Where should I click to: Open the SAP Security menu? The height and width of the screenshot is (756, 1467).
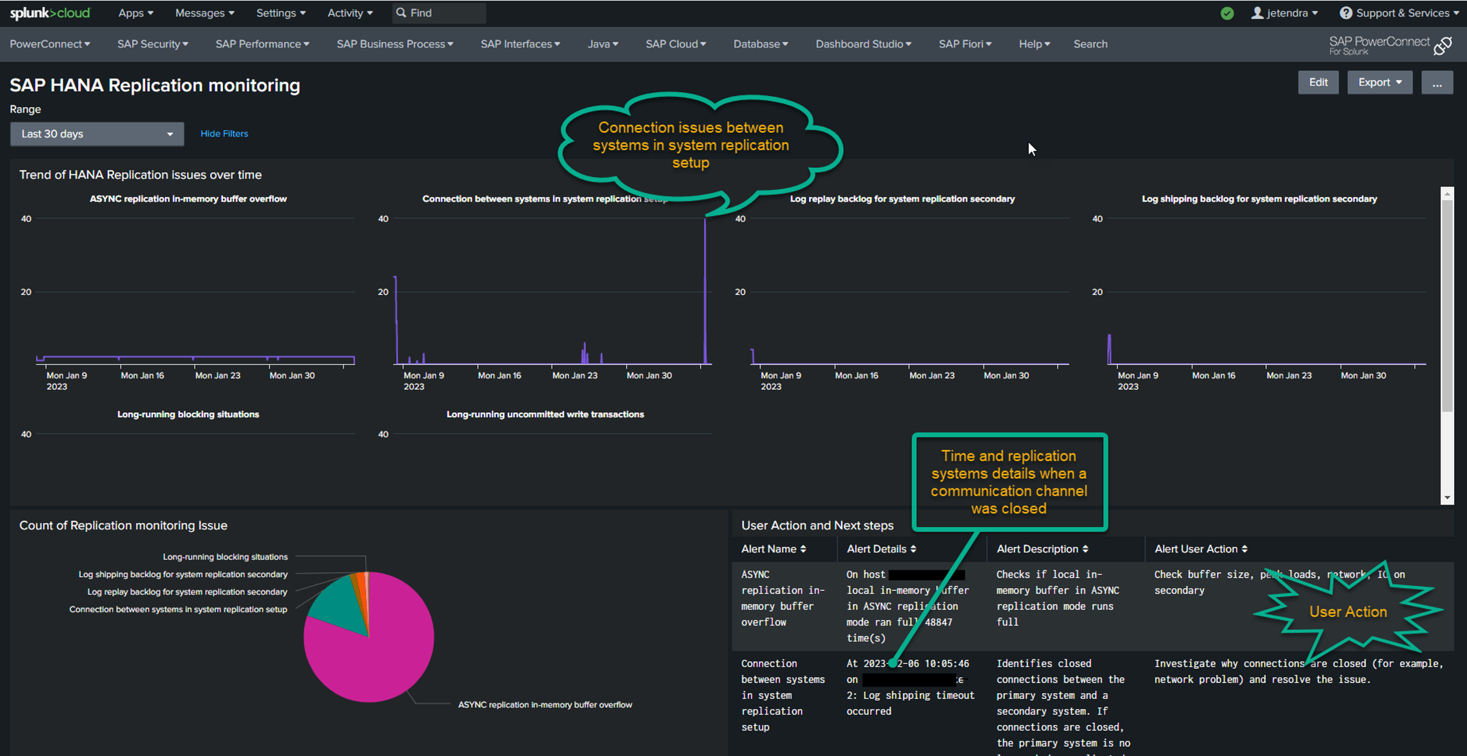pyautogui.click(x=153, y=44)
